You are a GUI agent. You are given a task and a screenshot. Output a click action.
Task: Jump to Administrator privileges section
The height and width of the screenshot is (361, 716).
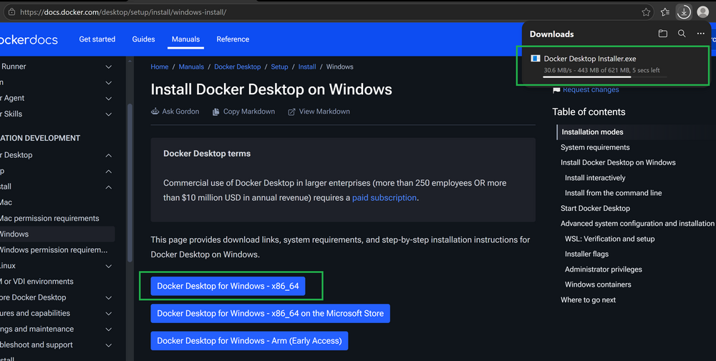[x=603, y=269]
